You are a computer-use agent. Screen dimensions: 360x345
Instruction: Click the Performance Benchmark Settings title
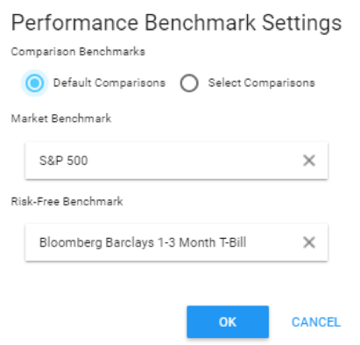click(x=176, y=23)
